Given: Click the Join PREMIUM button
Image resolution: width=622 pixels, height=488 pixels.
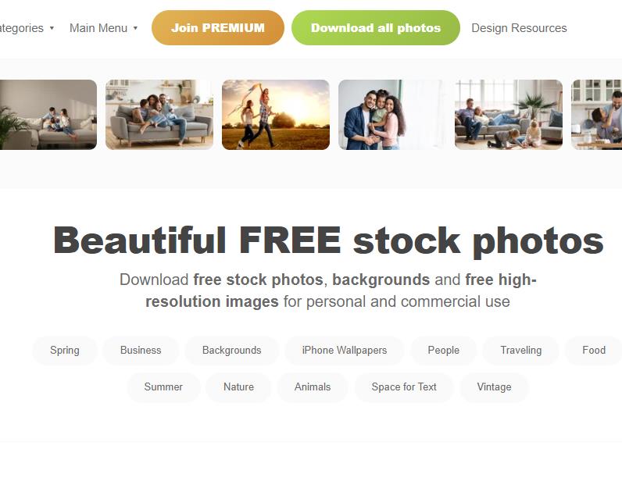Looking at the screenshot, I should 218,28.
